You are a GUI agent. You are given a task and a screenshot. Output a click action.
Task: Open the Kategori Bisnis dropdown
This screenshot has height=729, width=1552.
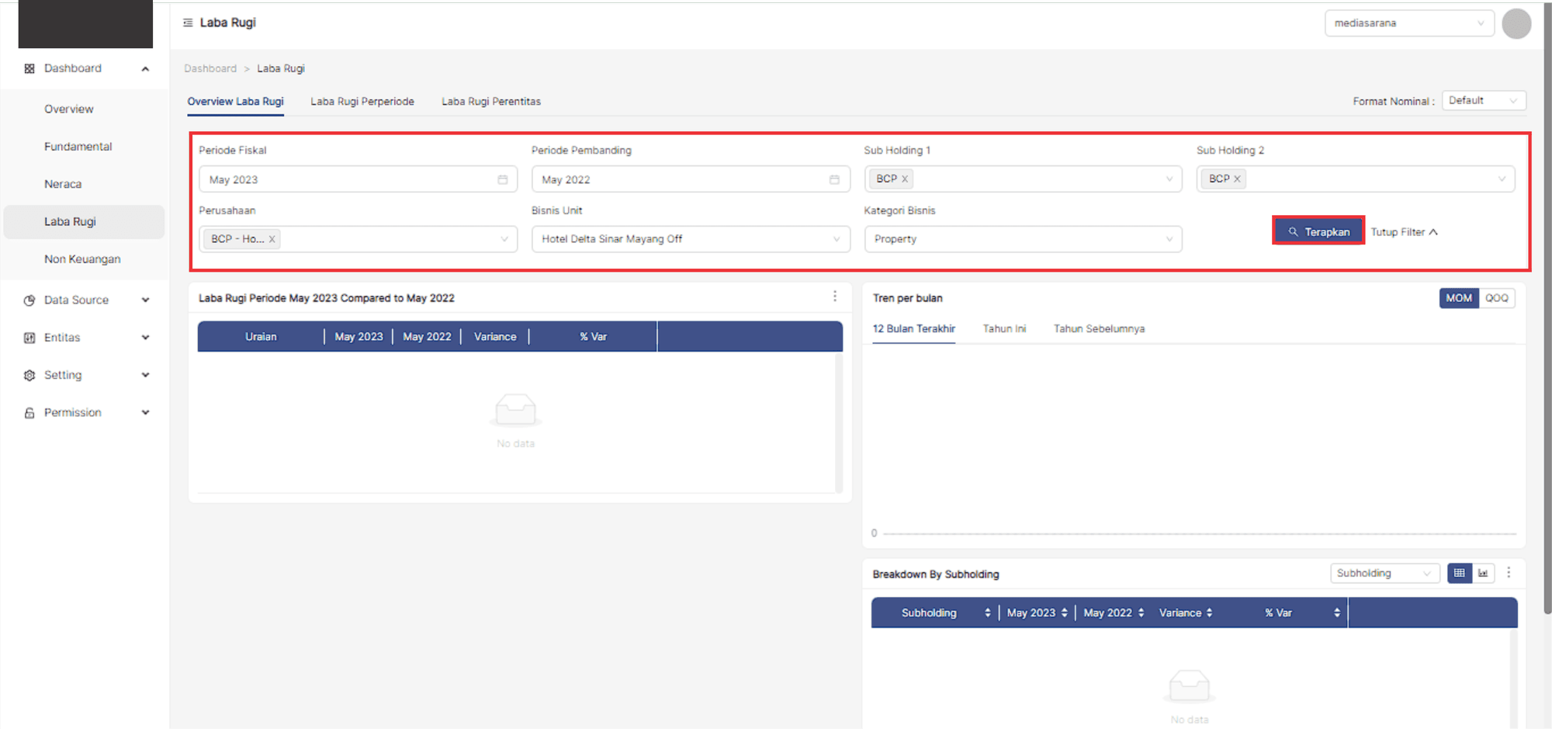click(x=1022, y=239)
